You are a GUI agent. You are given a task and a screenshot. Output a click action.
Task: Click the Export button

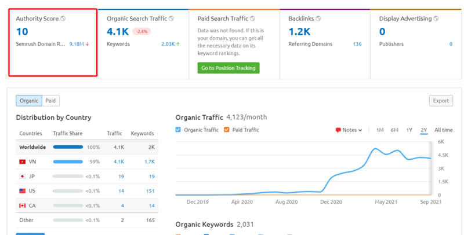point(441,101)
